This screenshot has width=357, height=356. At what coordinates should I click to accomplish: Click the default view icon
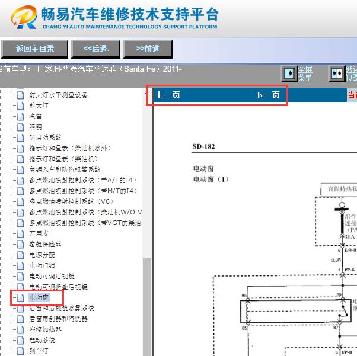[x=337, y=73]
